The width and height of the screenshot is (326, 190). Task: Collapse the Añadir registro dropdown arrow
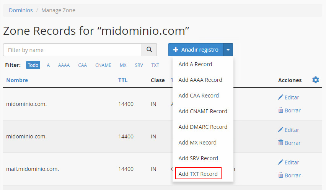coord(228,50)
